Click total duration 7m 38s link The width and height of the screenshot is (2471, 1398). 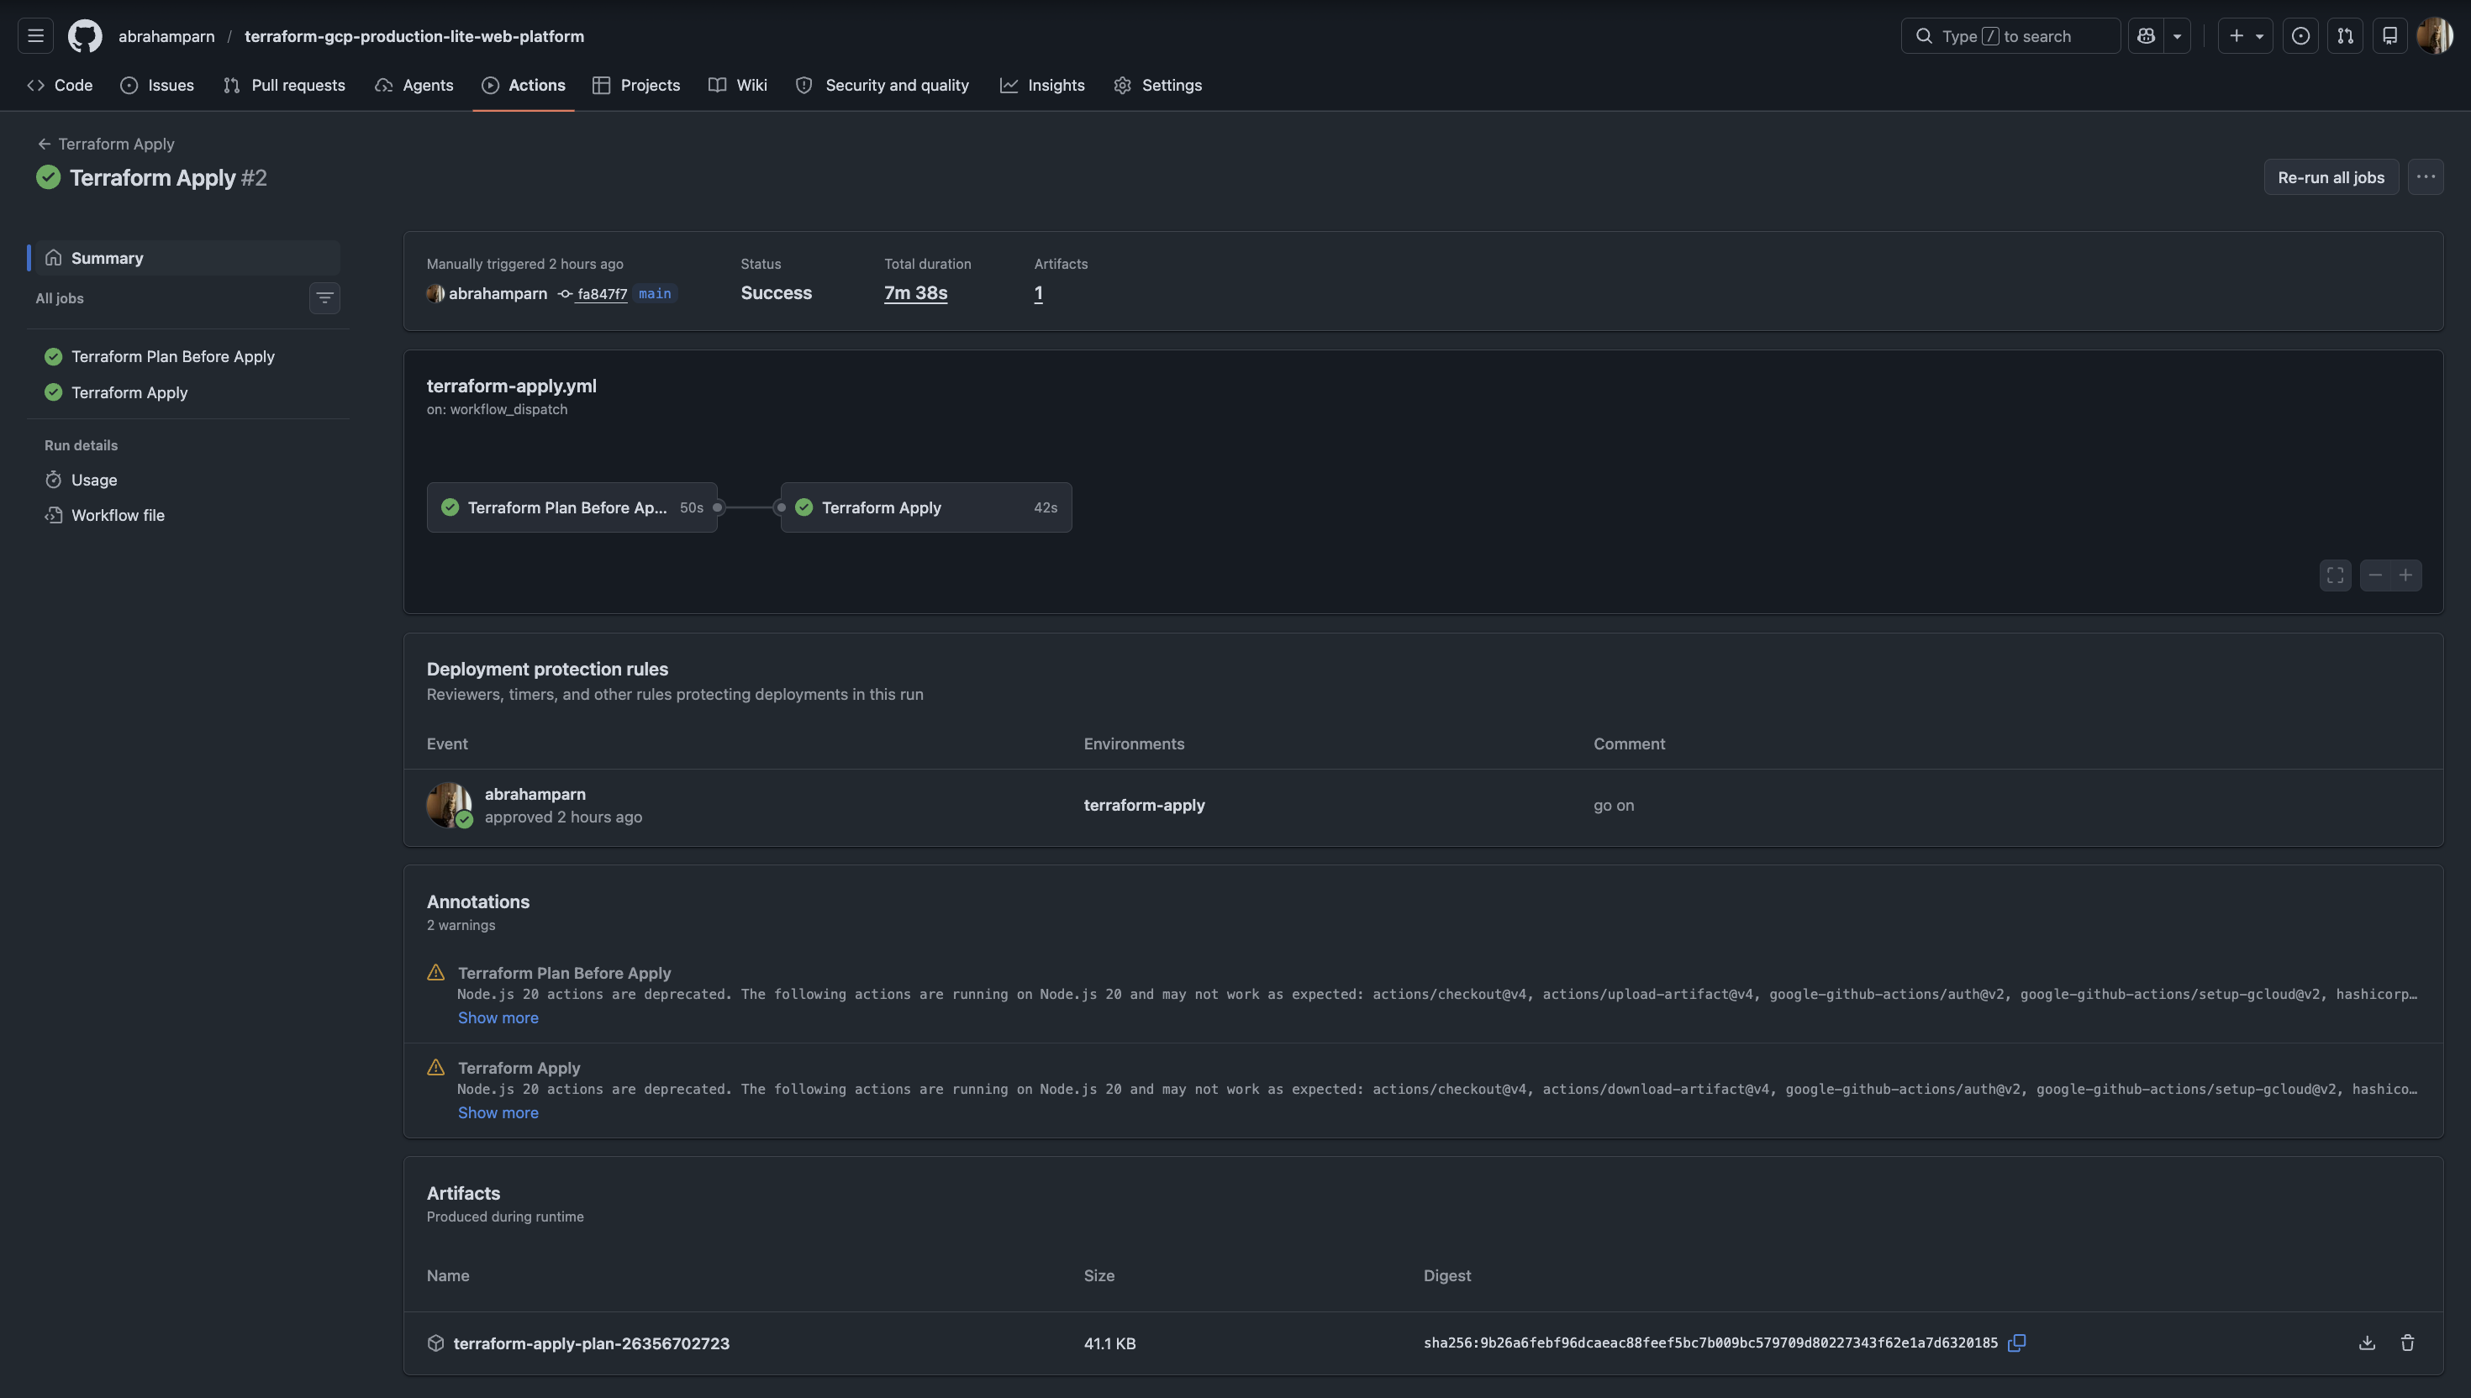coord(916,294)
